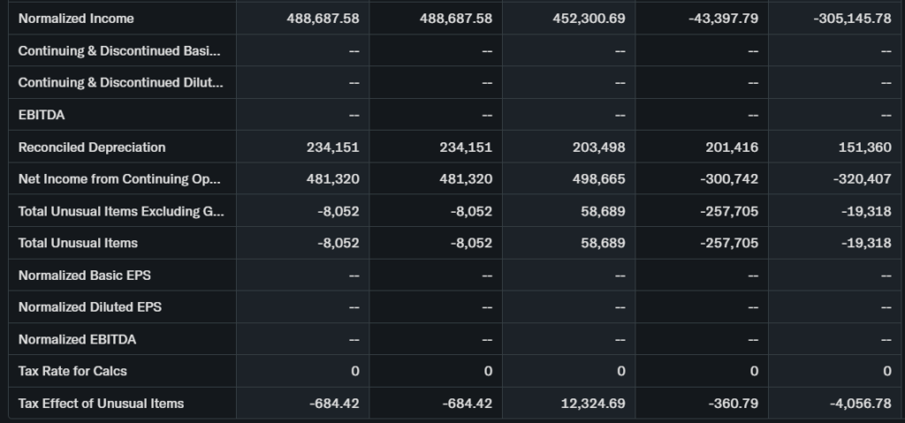Select the 12,324.69 tax effect value
Screen dimensions: 905x423
(x=593, y=404)
